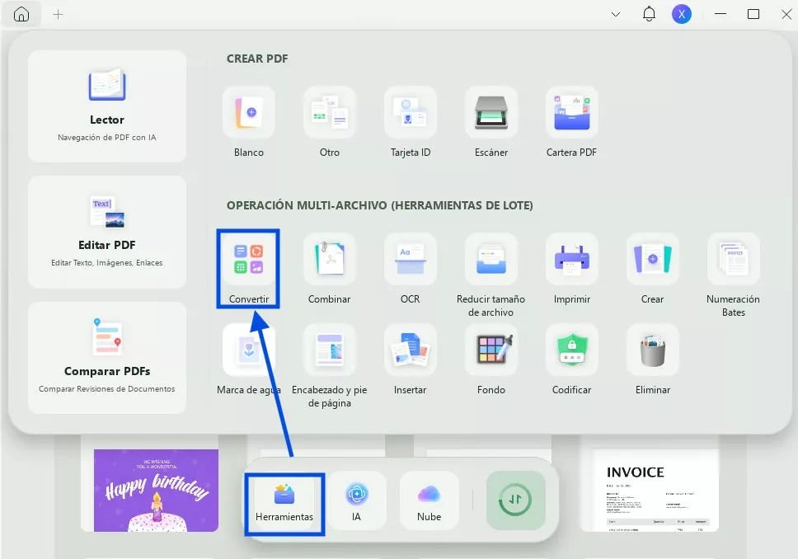Viewport: 798px width, 559px height.
Task: Go to the Home tab
Action: [21, 14]
